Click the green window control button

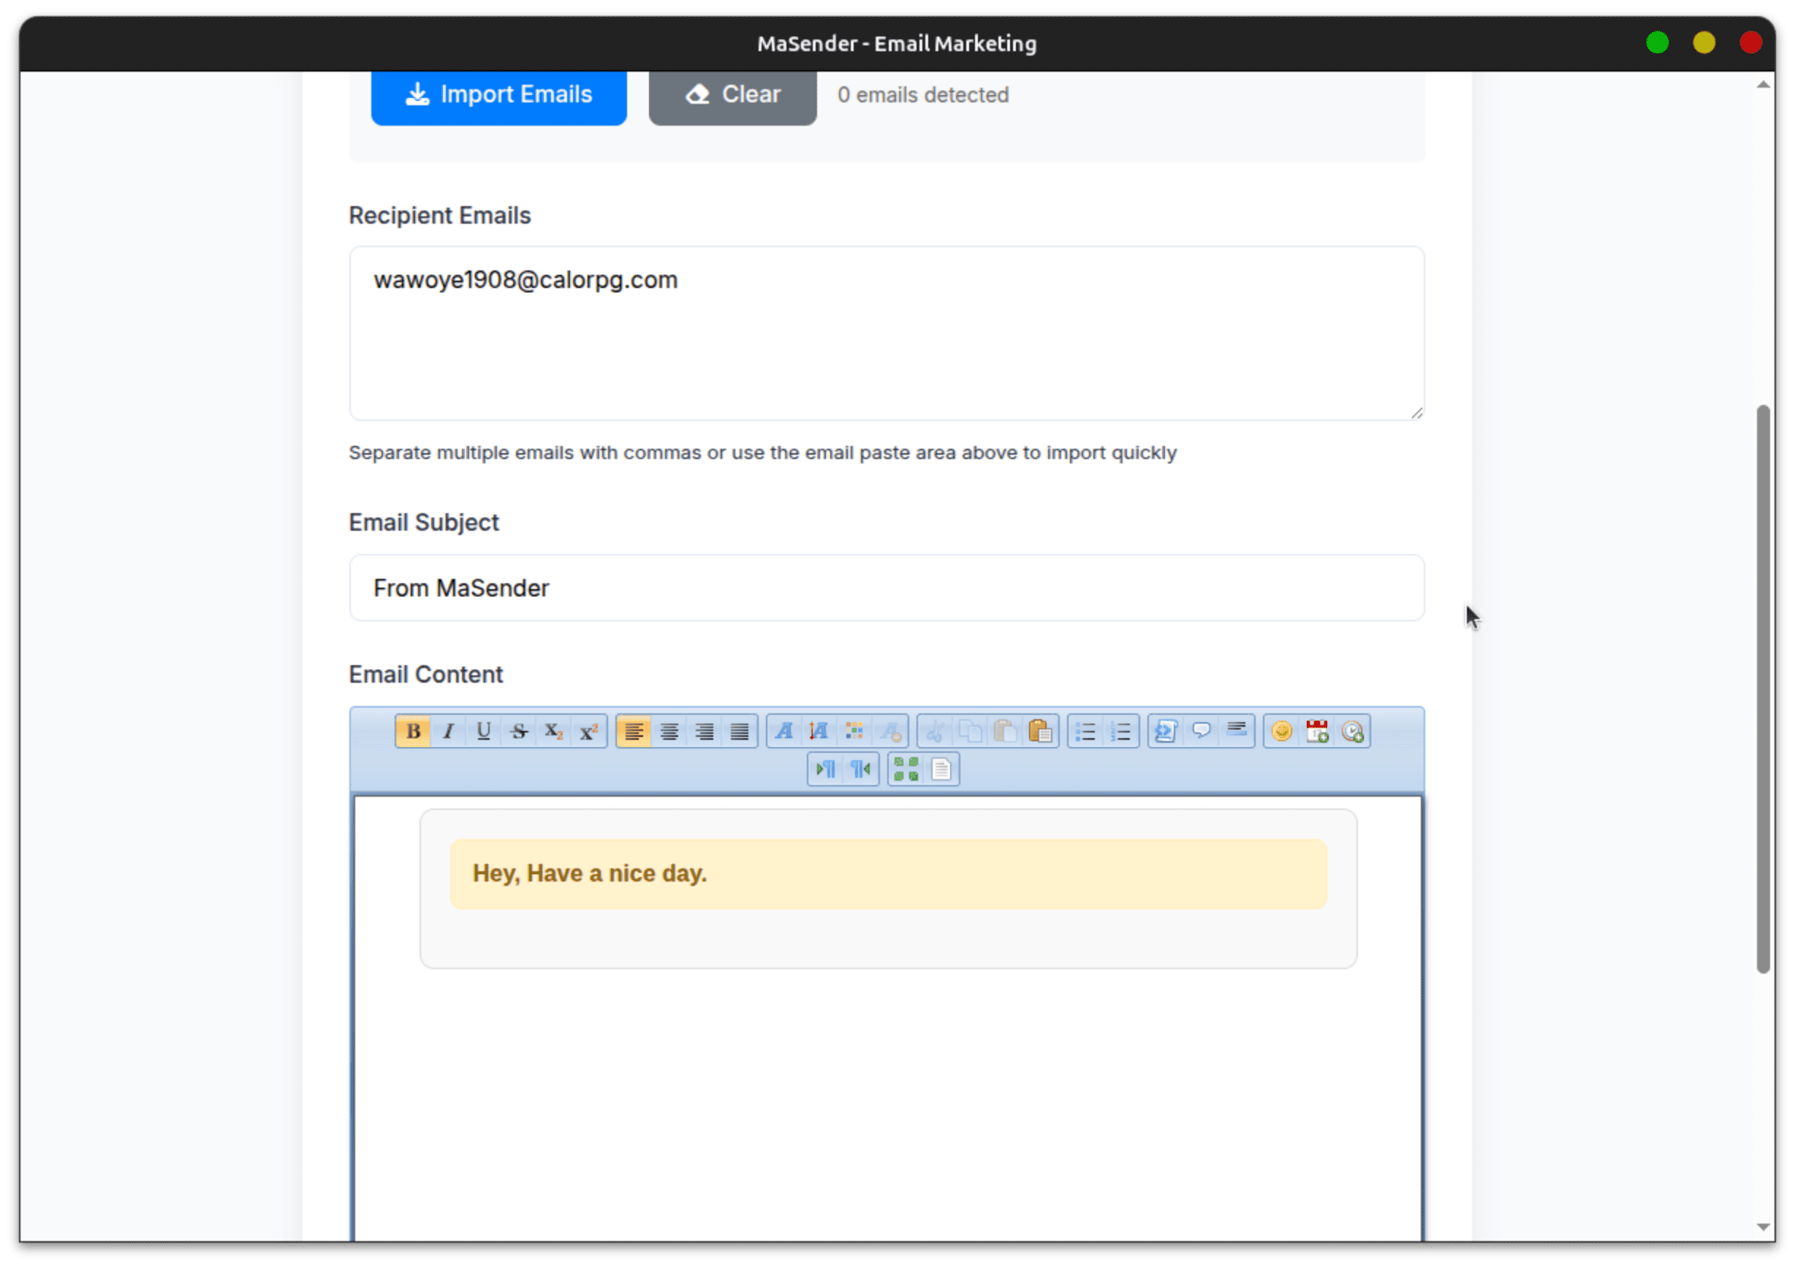[1658, 42]
